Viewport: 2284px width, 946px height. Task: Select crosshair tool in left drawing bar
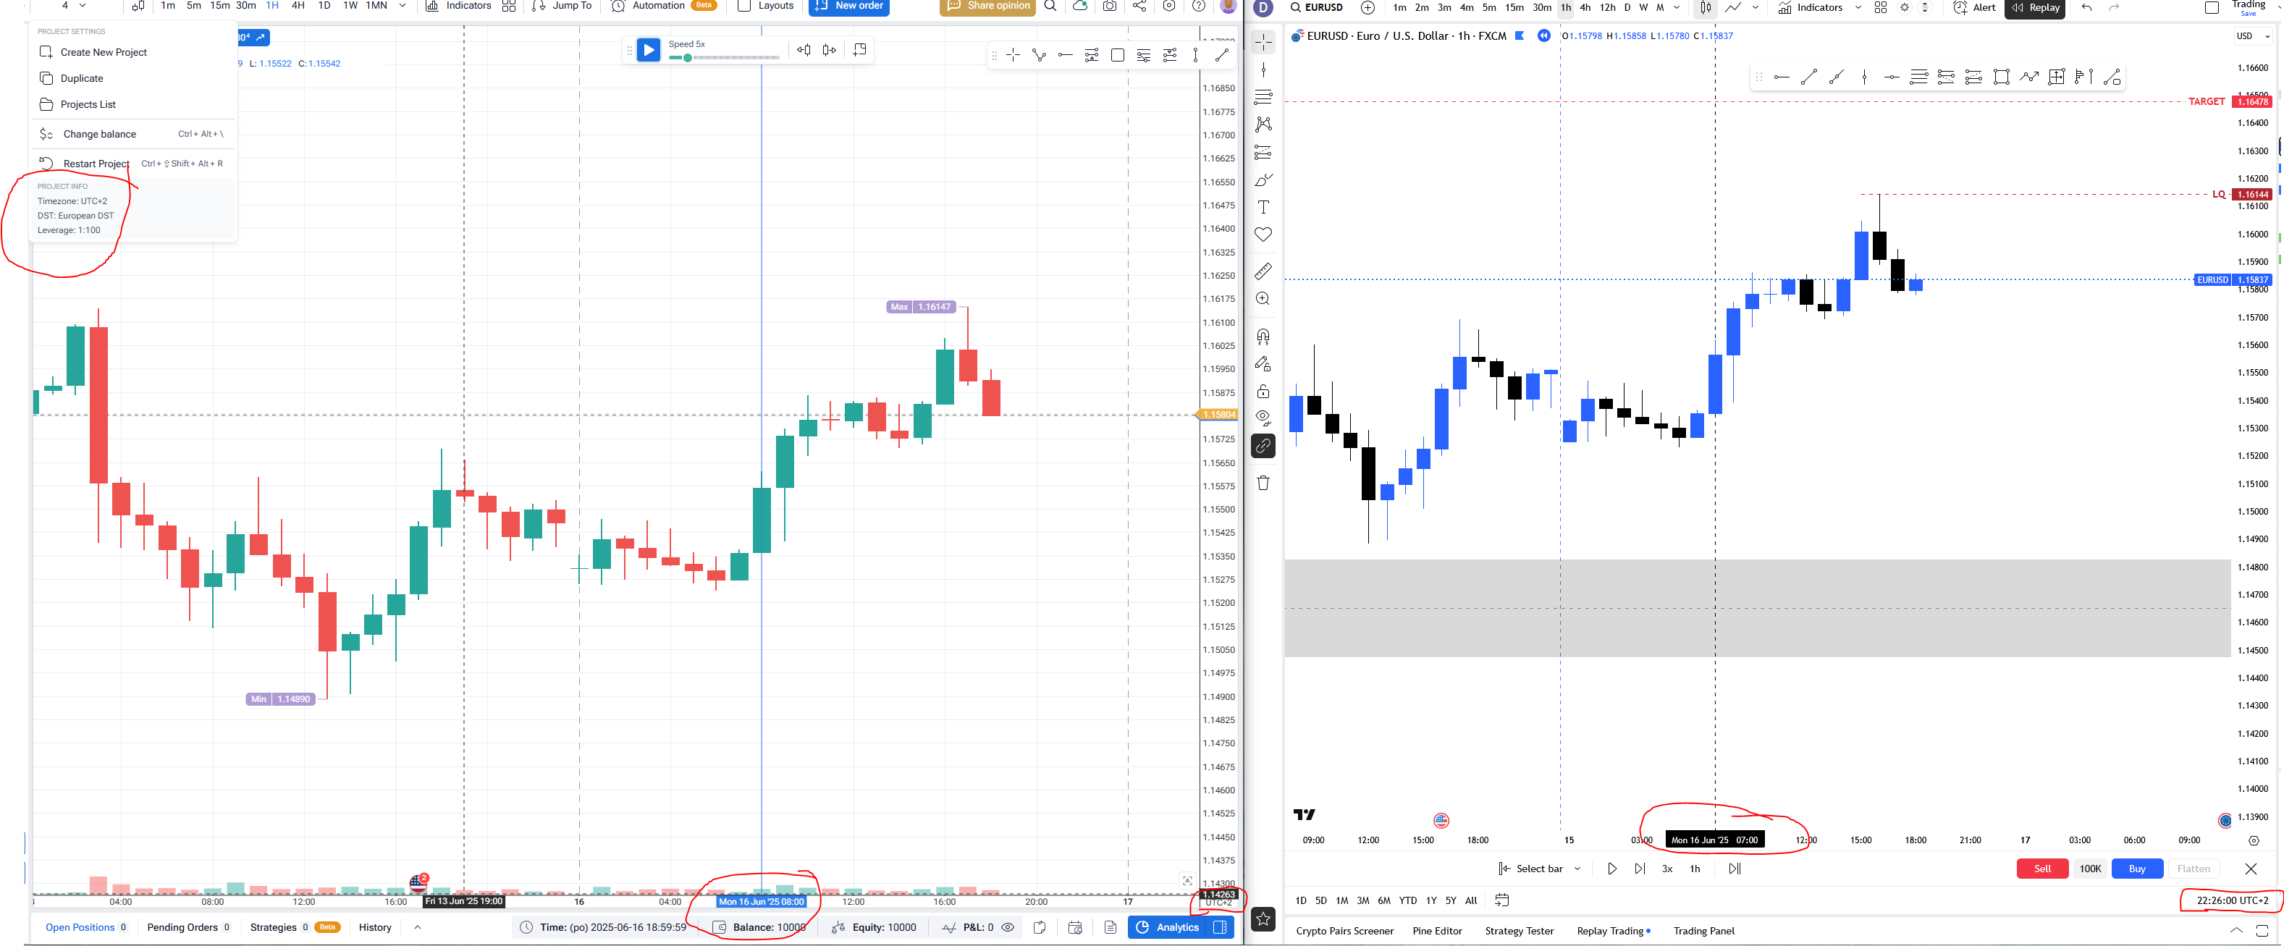point(1013,55)
